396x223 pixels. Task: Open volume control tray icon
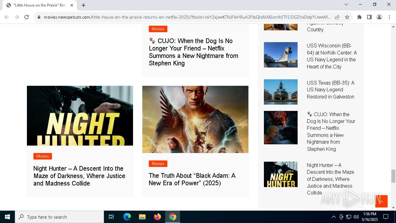[356, 217]
